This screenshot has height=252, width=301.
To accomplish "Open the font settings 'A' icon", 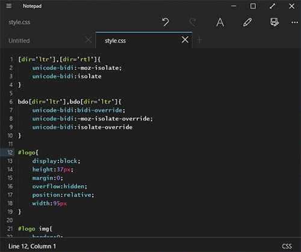I will tap(220, 22).
